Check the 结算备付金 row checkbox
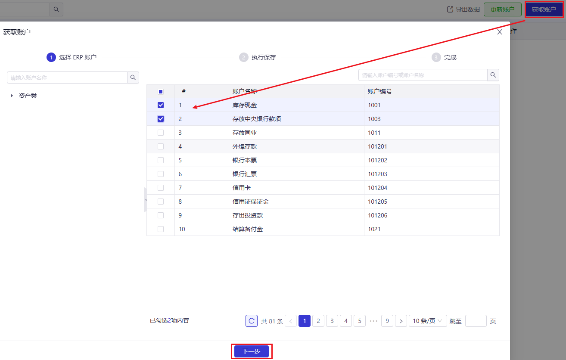The height and width of the screenshot is (360, 566). [161, 229]
